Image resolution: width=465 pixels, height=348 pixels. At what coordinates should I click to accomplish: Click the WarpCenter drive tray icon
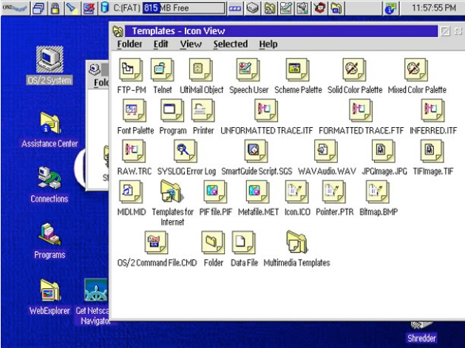[252, 8]
